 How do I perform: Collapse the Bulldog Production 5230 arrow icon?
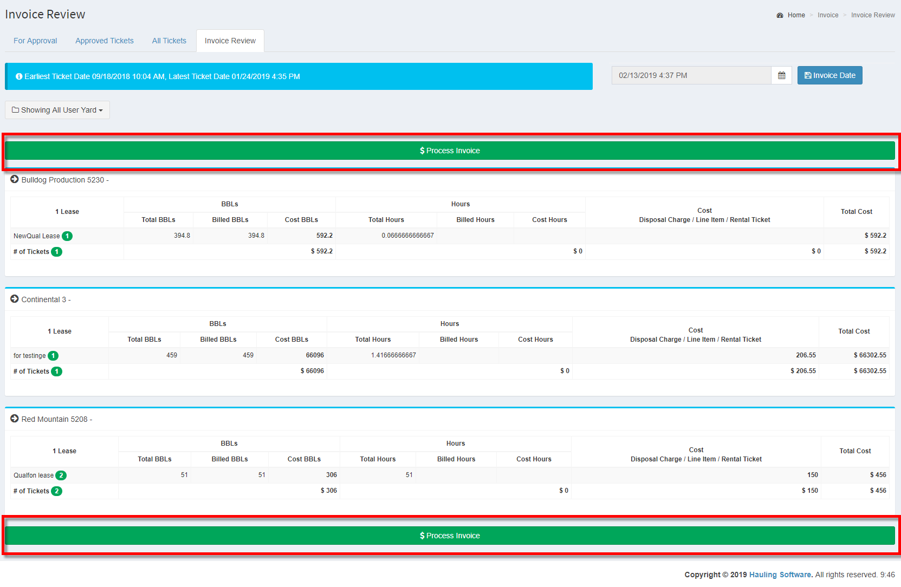click(15, 179)
